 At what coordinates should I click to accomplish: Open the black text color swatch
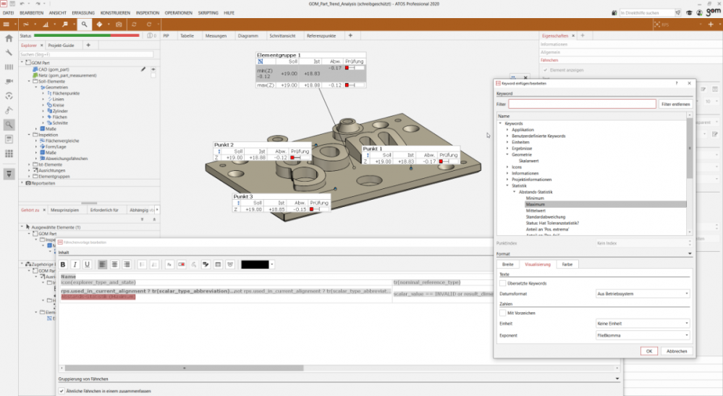[255, 264]
